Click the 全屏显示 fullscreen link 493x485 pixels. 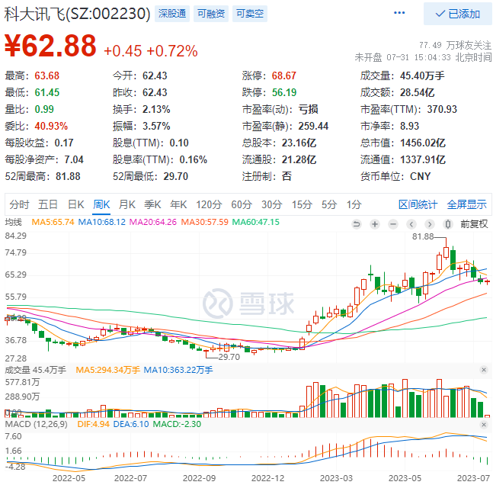coord(466,204)
